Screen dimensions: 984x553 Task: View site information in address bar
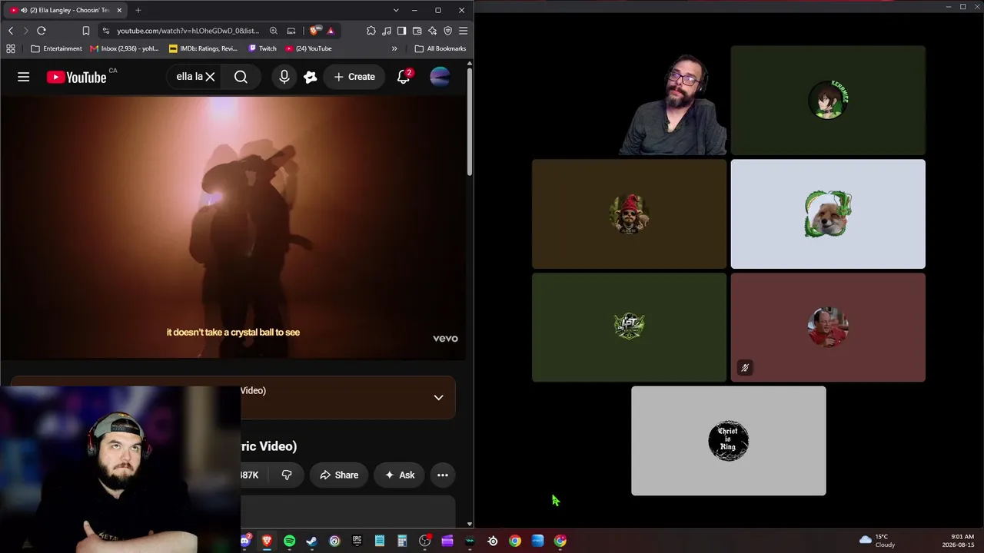(x=107, y=31)
